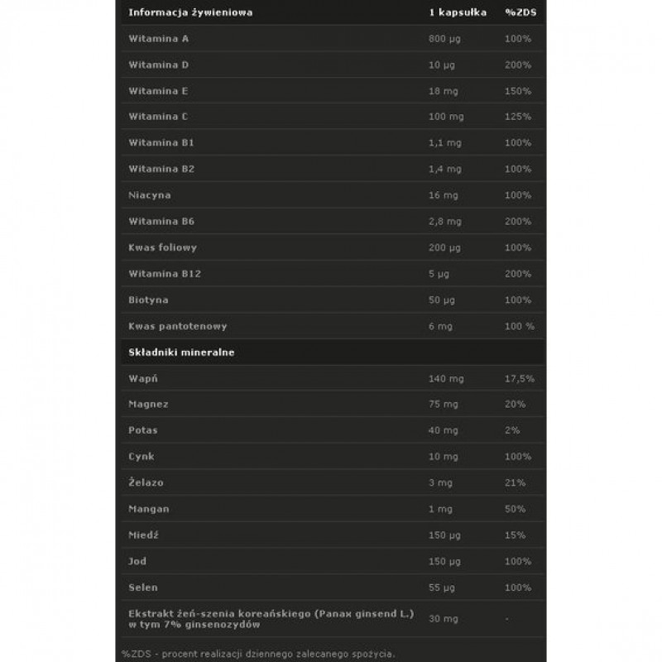Click the 'Biotyna' row label
Screen dimensions: 662x662
click(148, 300)
